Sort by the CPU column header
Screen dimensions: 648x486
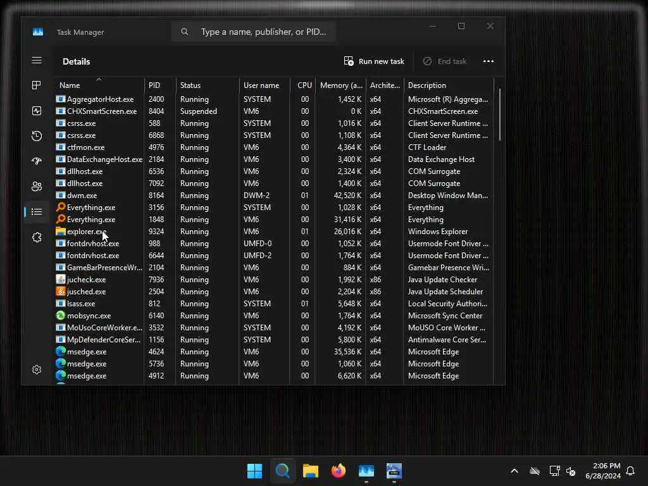[303, 85]
